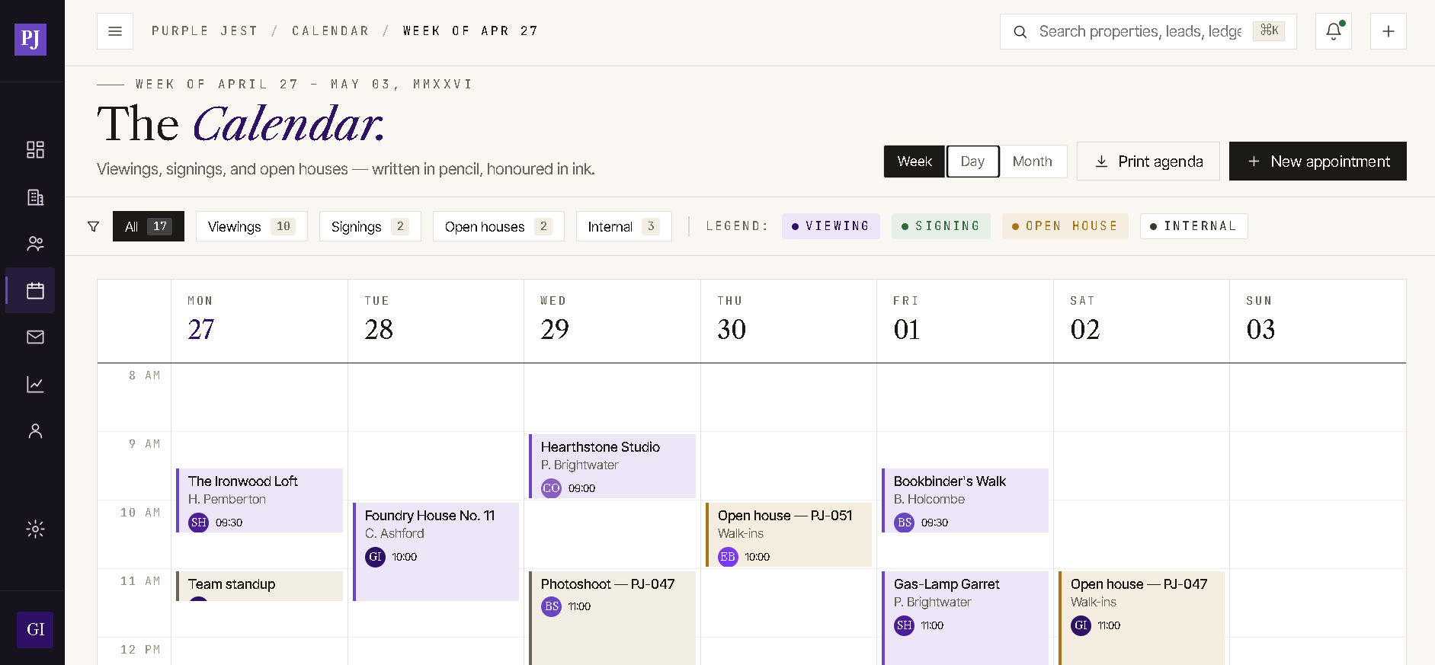Filter by Signings
Screen dimensions: 1435x665
tap(370, 226)
